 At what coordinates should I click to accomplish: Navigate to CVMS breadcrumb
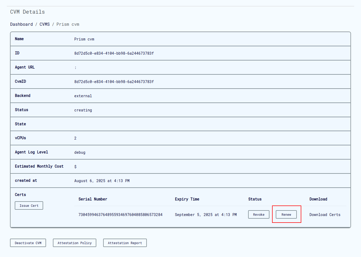click(x=44, y=24)
